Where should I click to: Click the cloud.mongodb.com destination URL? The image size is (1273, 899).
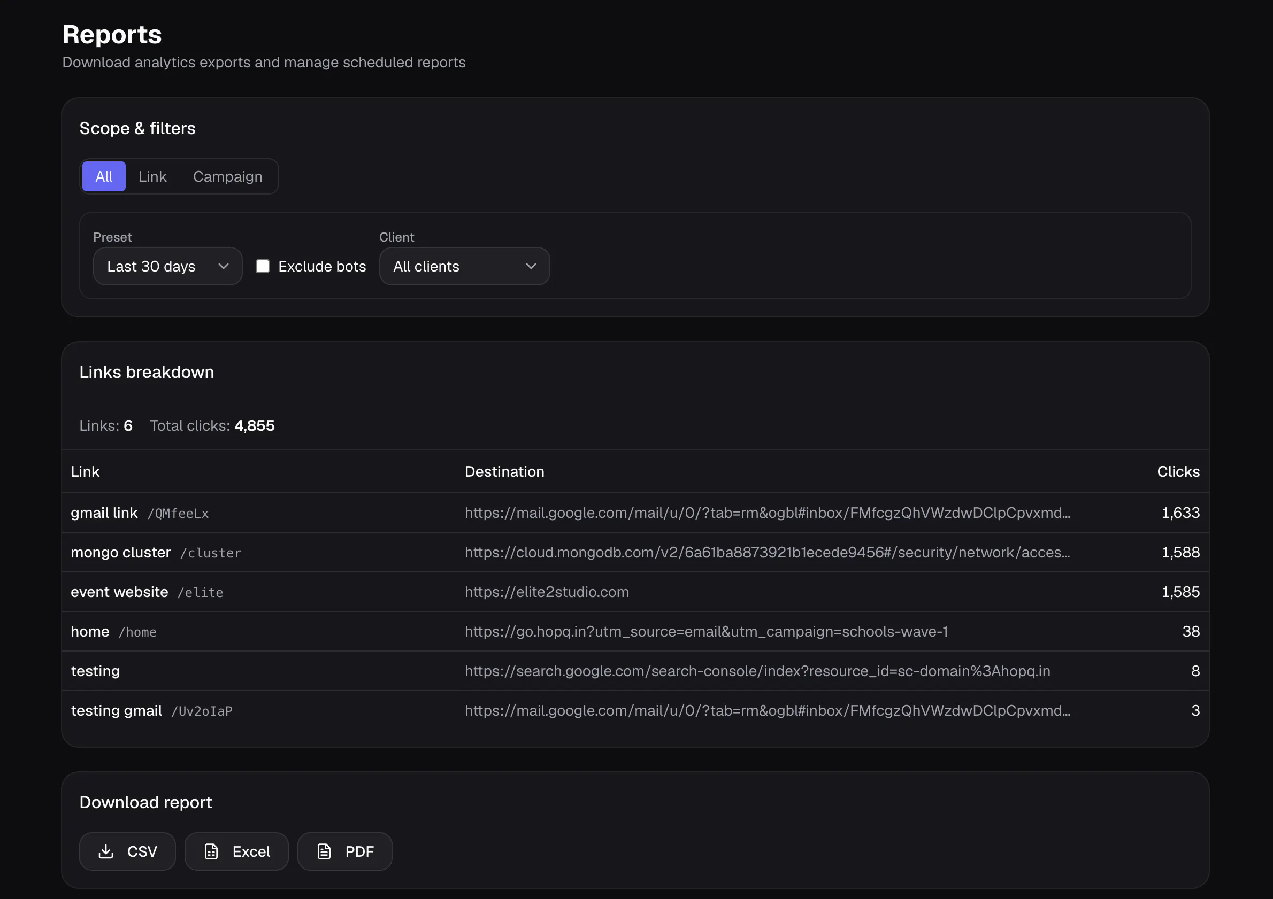point(768,553)
